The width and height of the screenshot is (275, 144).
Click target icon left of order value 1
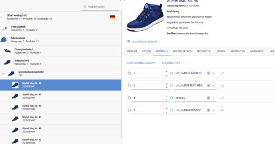129,73
